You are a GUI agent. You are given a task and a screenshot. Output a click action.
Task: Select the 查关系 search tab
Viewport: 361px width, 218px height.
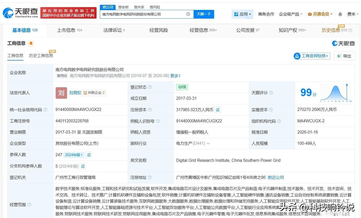[139, 7]
